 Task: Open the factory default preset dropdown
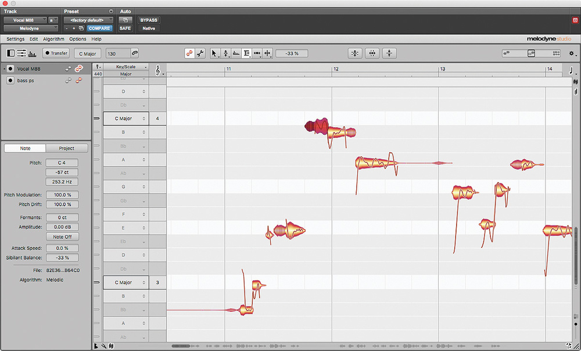(x=88, y=20)
